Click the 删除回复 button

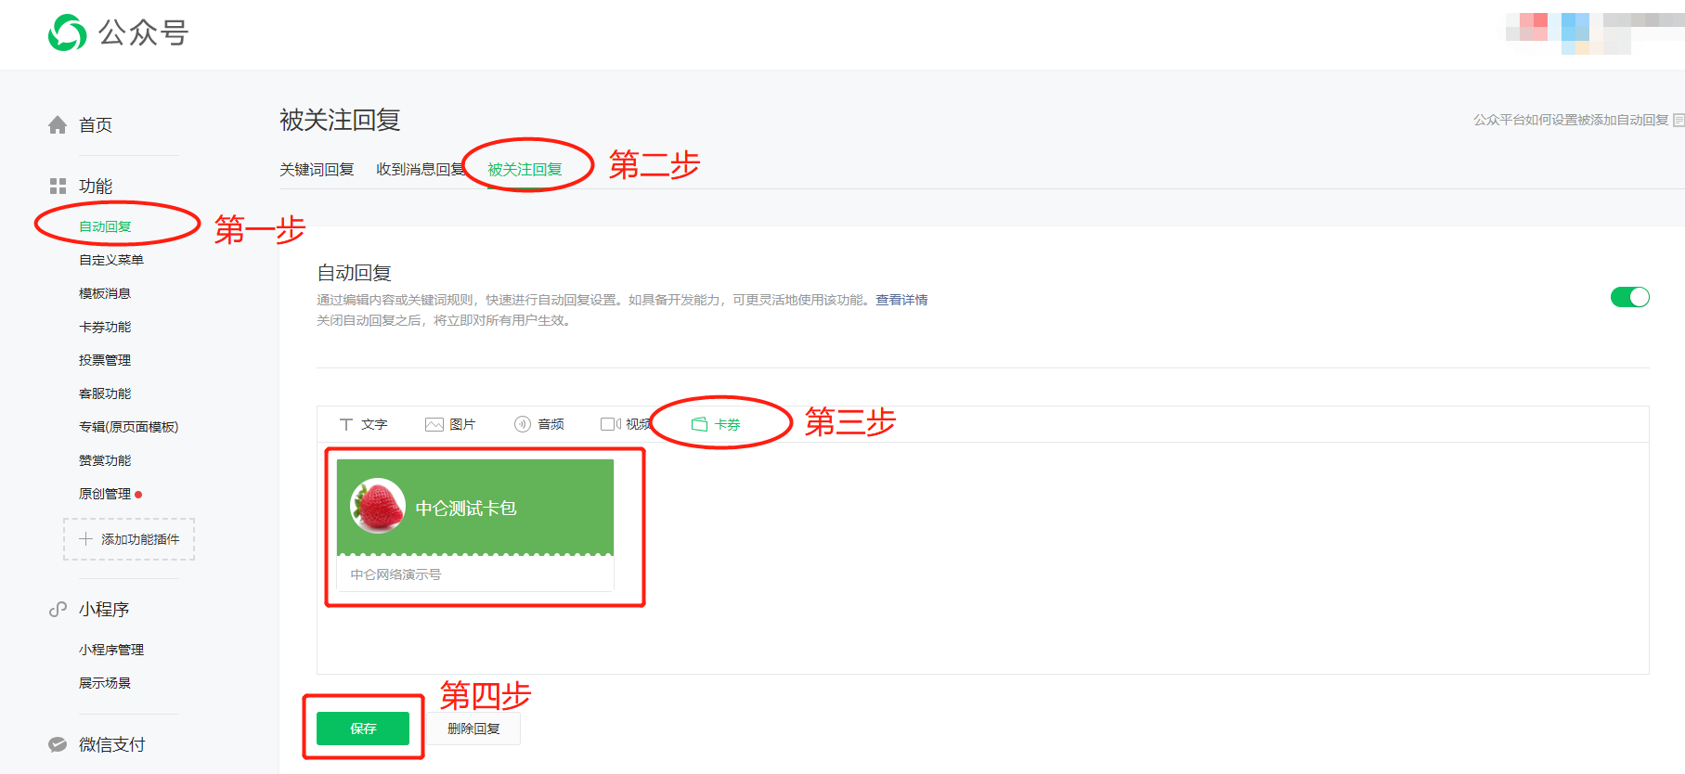click(x=473, y=729)
